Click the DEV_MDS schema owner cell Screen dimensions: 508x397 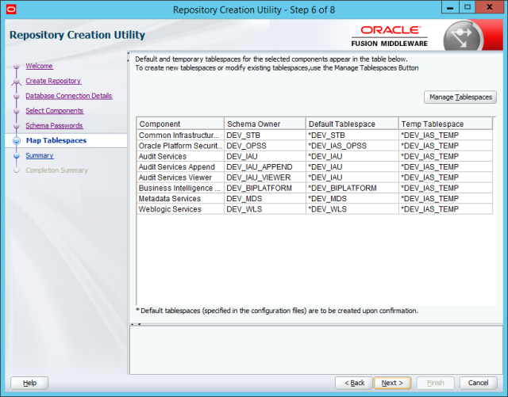265,199
